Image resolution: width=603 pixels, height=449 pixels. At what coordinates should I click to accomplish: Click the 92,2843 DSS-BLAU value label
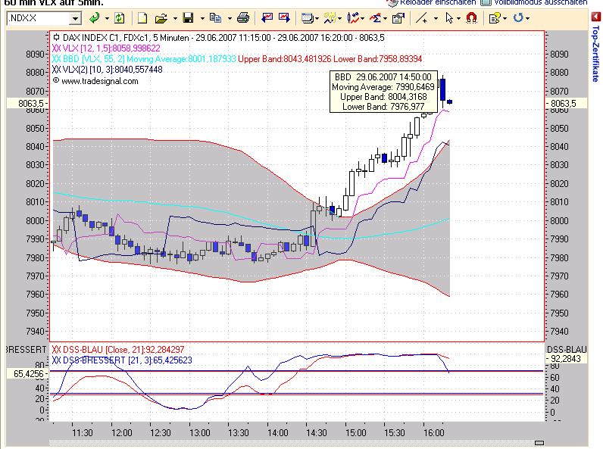pos(565,359)
